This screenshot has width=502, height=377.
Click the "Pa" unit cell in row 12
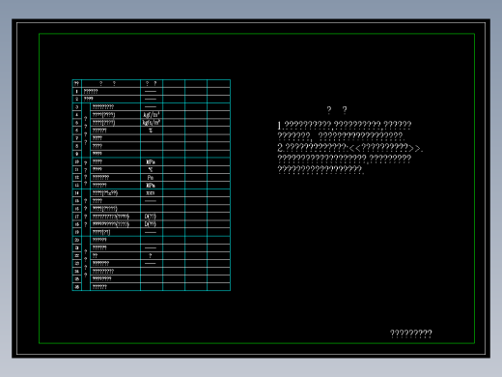152,178
